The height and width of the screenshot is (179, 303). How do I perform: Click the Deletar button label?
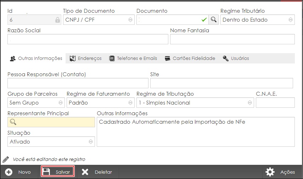103,172
